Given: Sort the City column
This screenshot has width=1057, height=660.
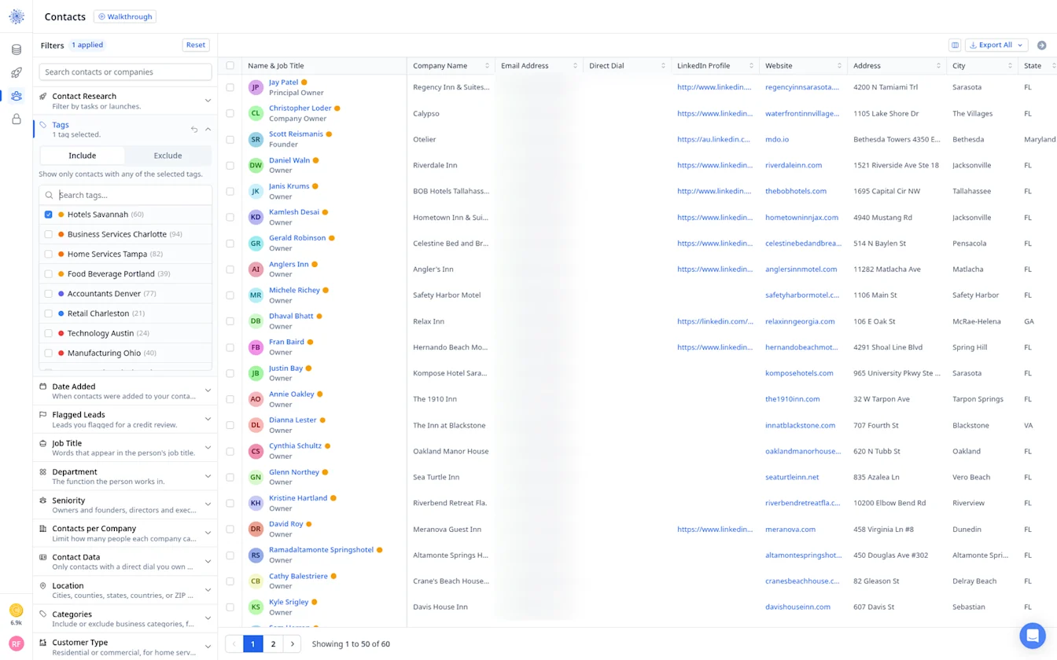Looking at the screenshot, I should pos(1010,66).
